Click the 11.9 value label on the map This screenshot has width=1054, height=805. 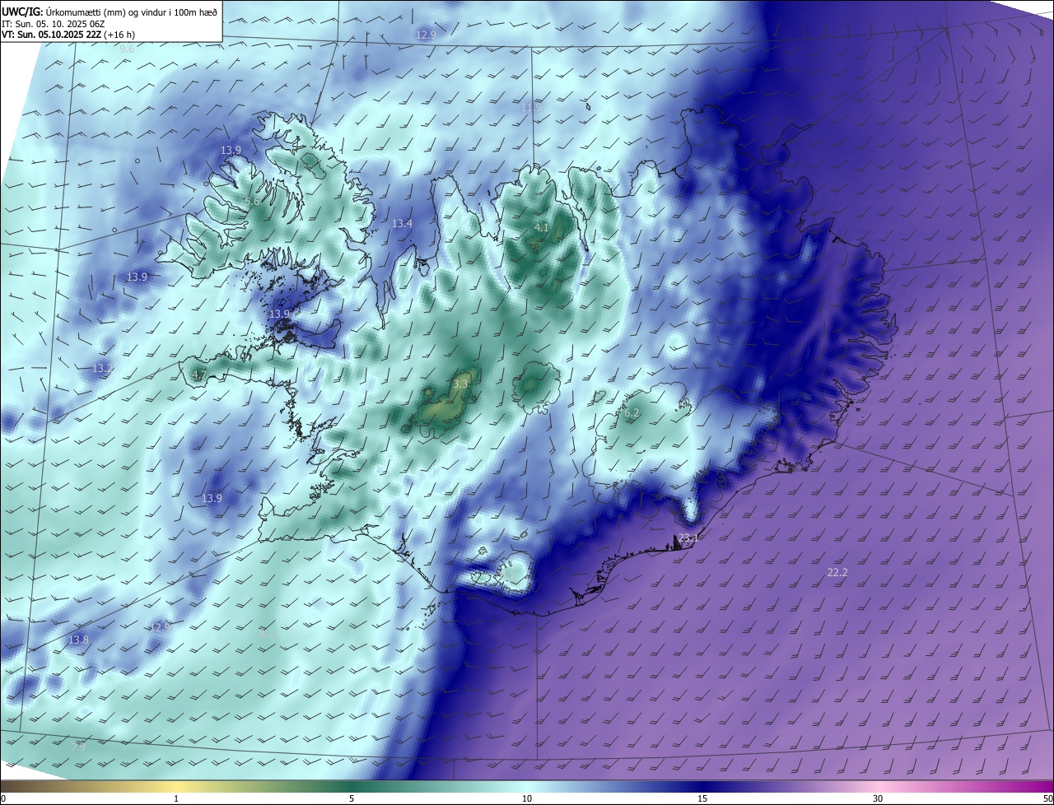tap(532, 107)
